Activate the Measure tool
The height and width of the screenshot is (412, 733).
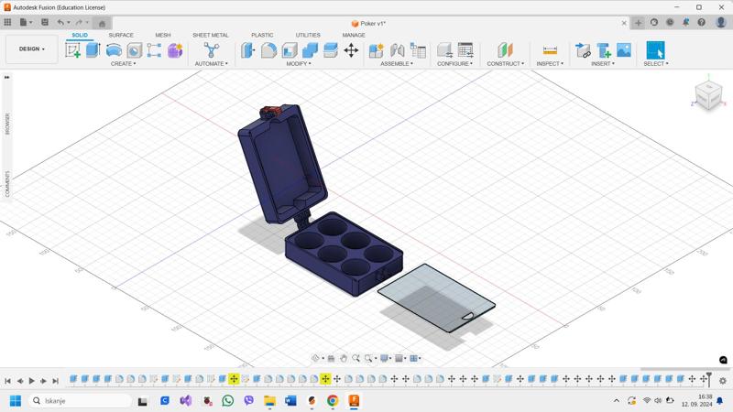coord(551,50)
